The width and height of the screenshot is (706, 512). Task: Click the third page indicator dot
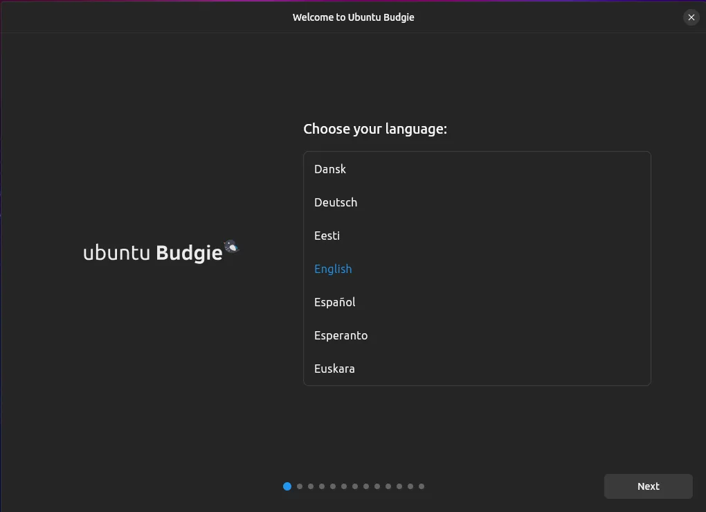click(311, 486)
